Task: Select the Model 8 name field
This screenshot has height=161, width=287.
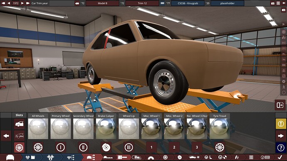Action: point(102,3)
